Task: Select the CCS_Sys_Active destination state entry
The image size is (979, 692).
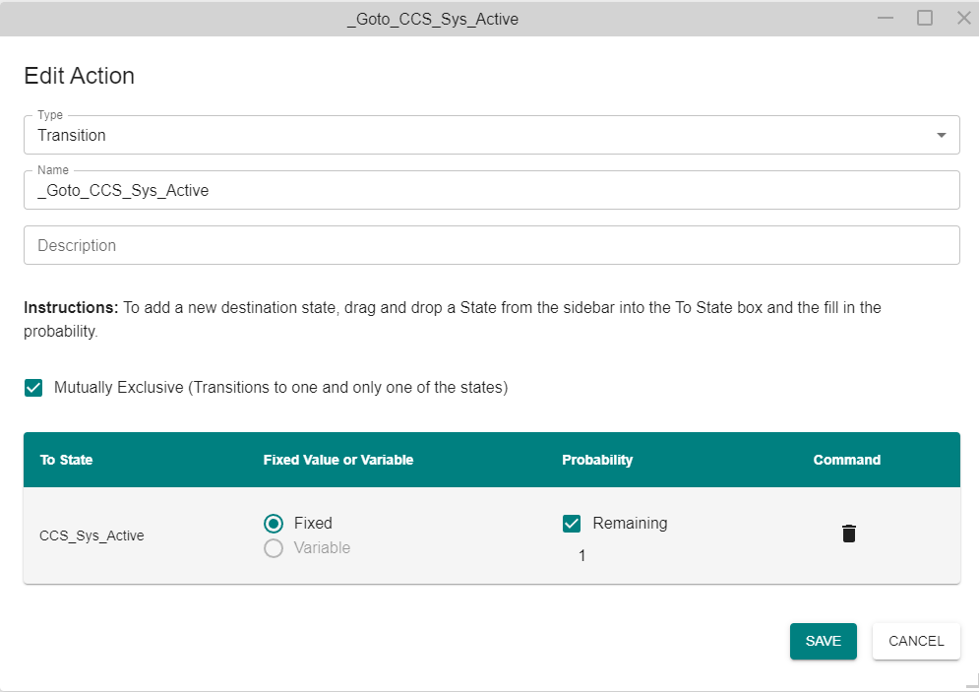Action: (92, 535)
